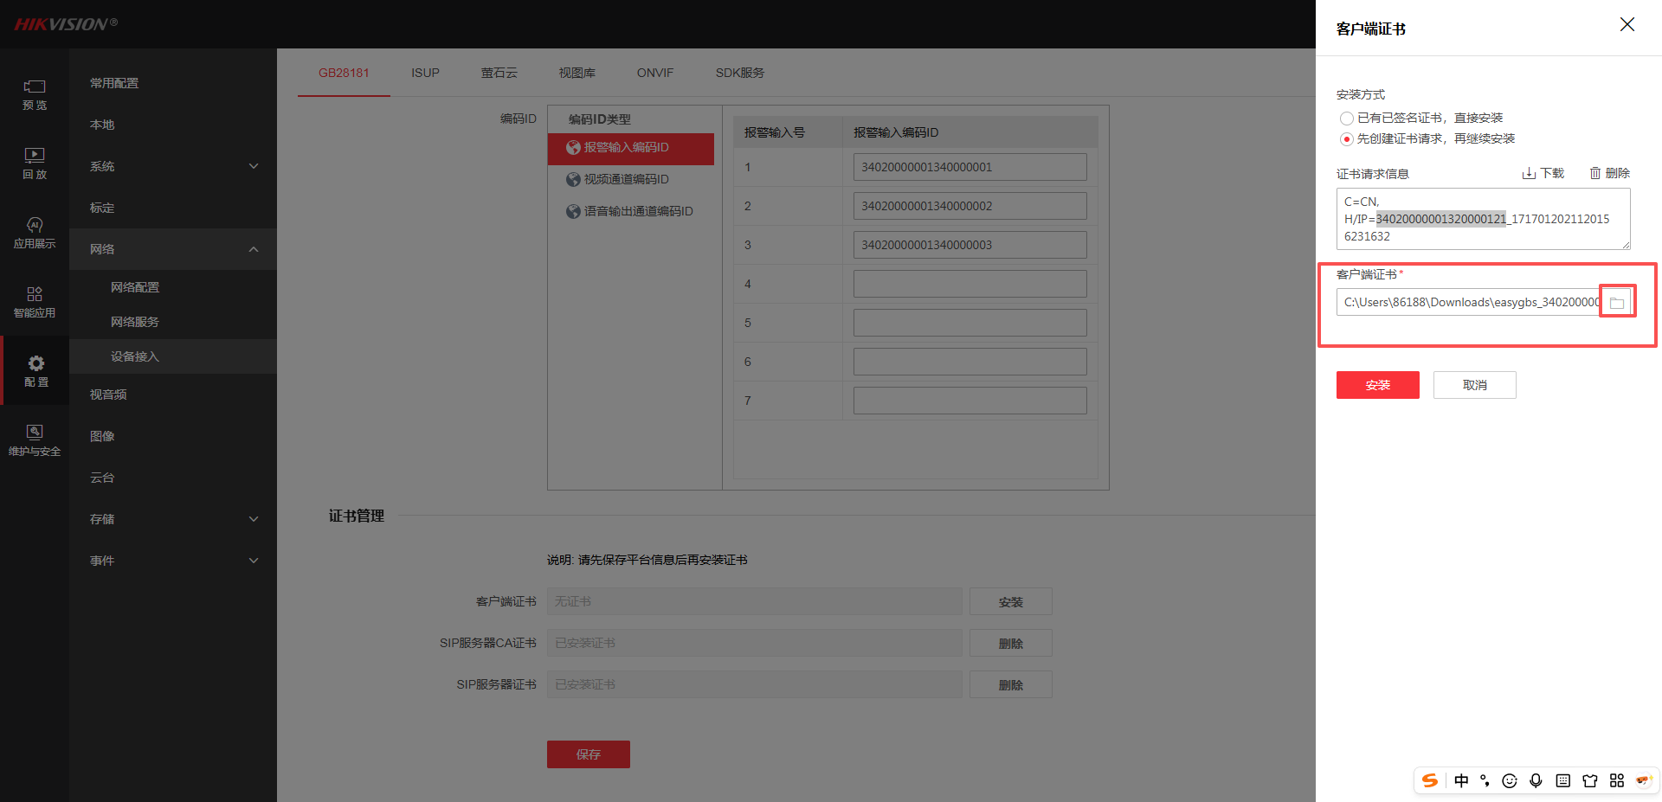Switch to the 视图库 tab
This screenshot has height=802, width=1662.
[x=577, y=73]
